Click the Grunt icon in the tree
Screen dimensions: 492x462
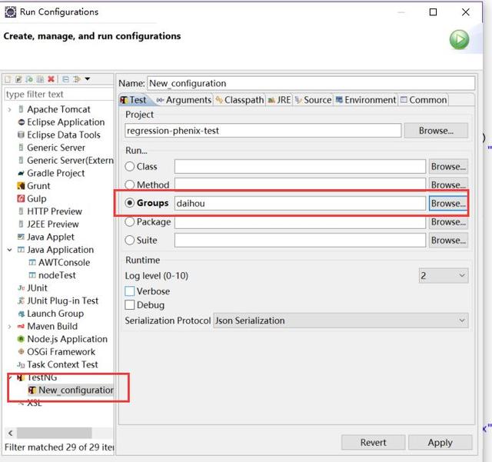(x=21, y=186)
